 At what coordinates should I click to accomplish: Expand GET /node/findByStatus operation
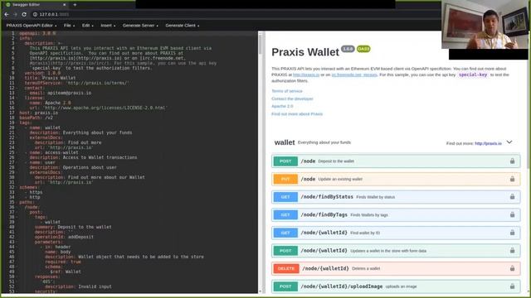[396, 197]
